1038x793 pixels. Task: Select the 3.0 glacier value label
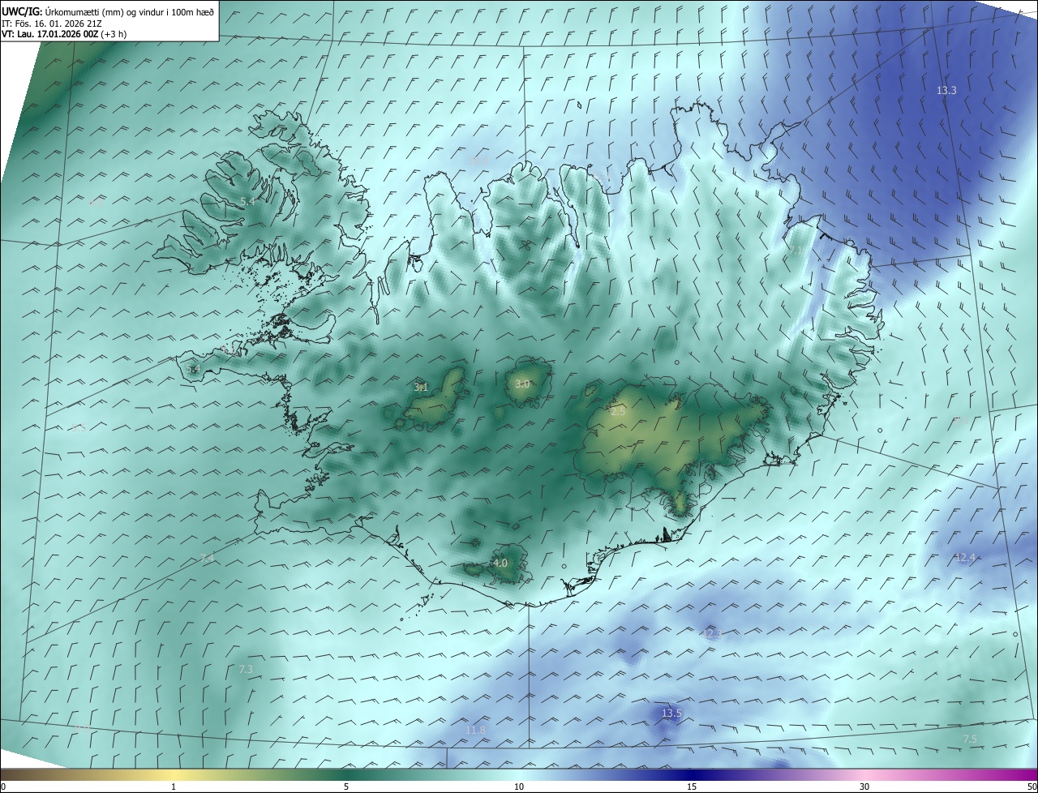coord(522,384)
